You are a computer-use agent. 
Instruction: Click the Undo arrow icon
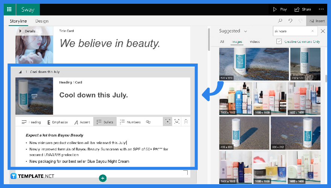[290, 21]
